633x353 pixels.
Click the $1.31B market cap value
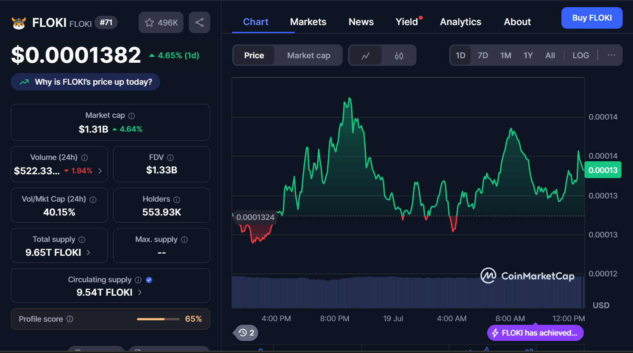93,129
